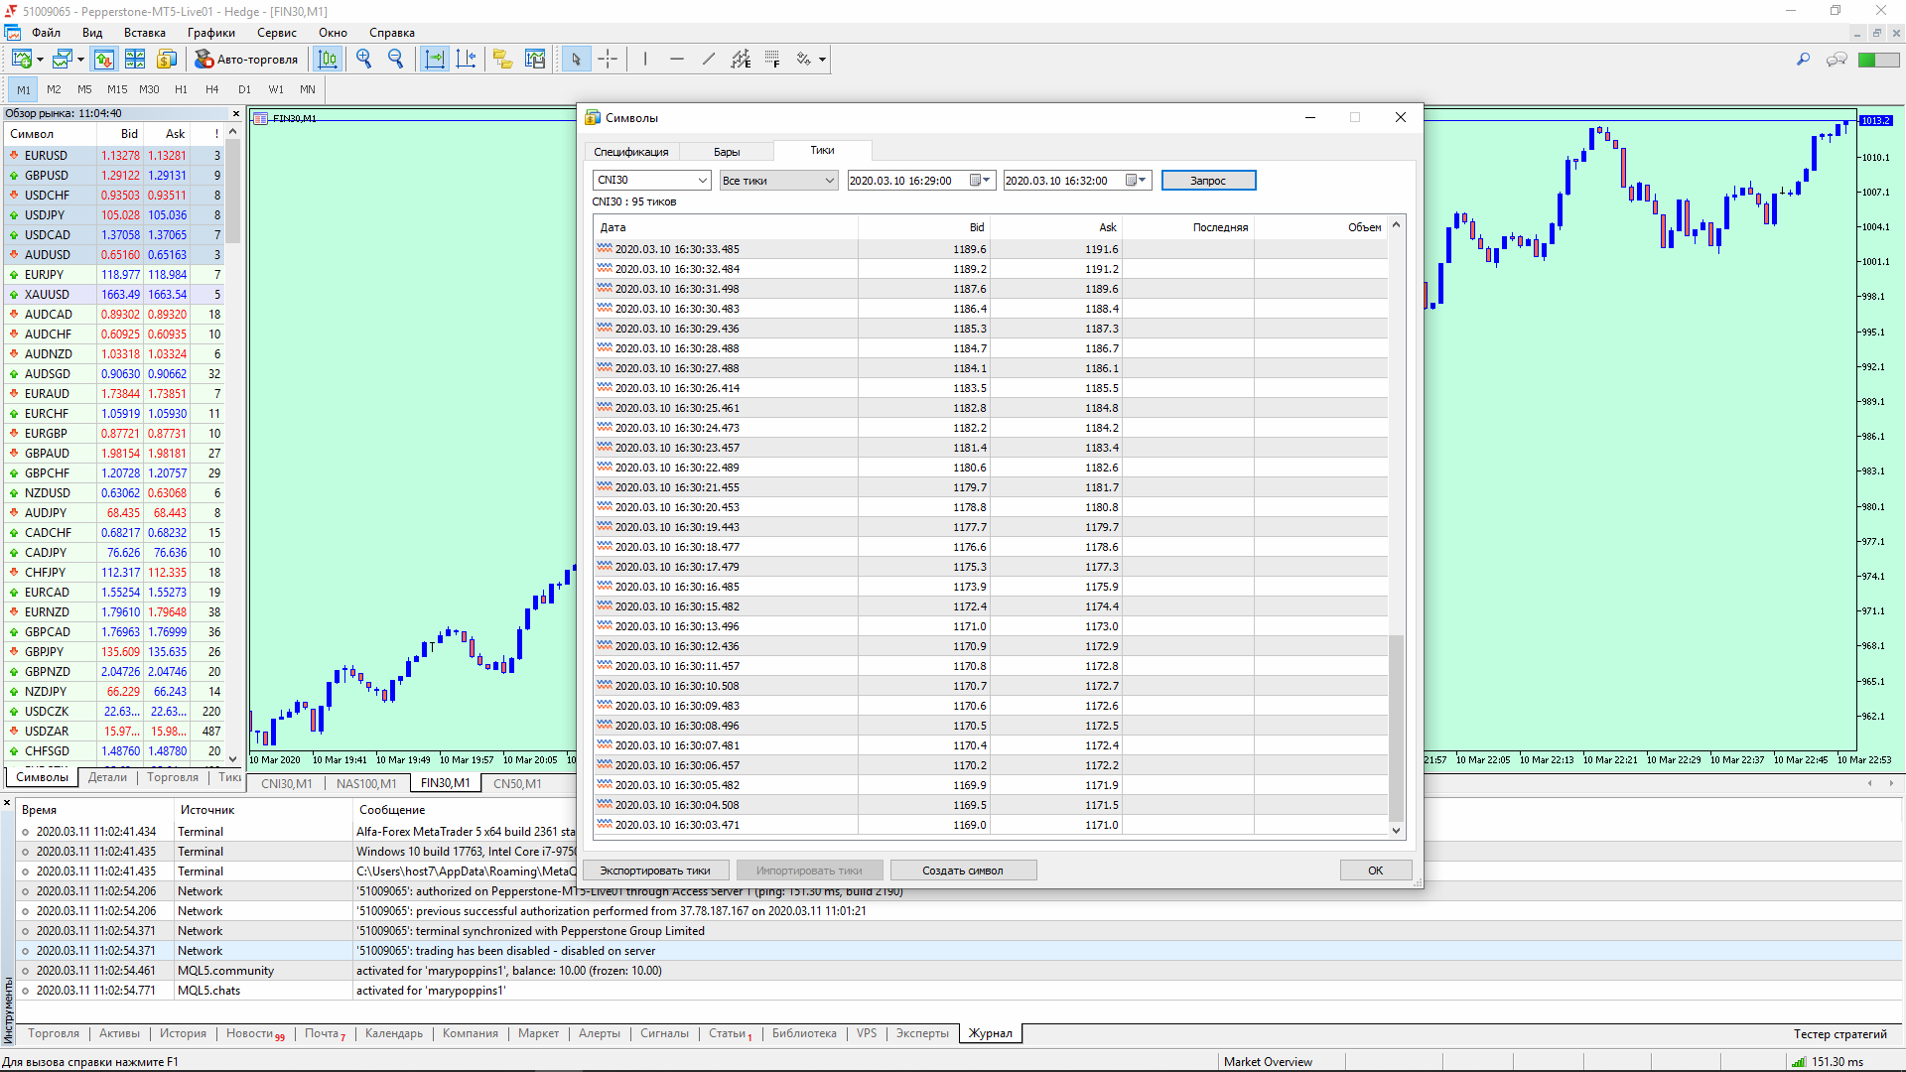Viewport: 1906px width, 1072px height.
Task: Select the M1 timeframe
Action: tap(24, 89)
